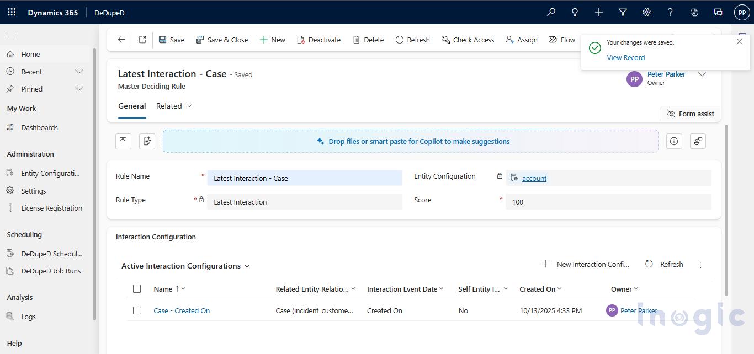Run a Flow from the command bar
Image resolution: width=754 pixels, height=354 pixels.
(561, 39)
